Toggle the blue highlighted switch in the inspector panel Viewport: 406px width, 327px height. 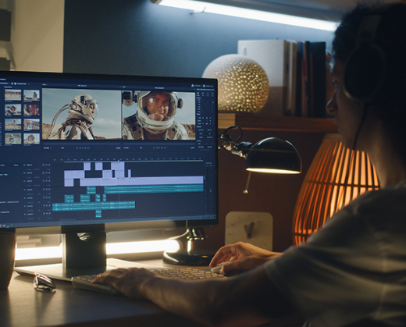point(213,102)
